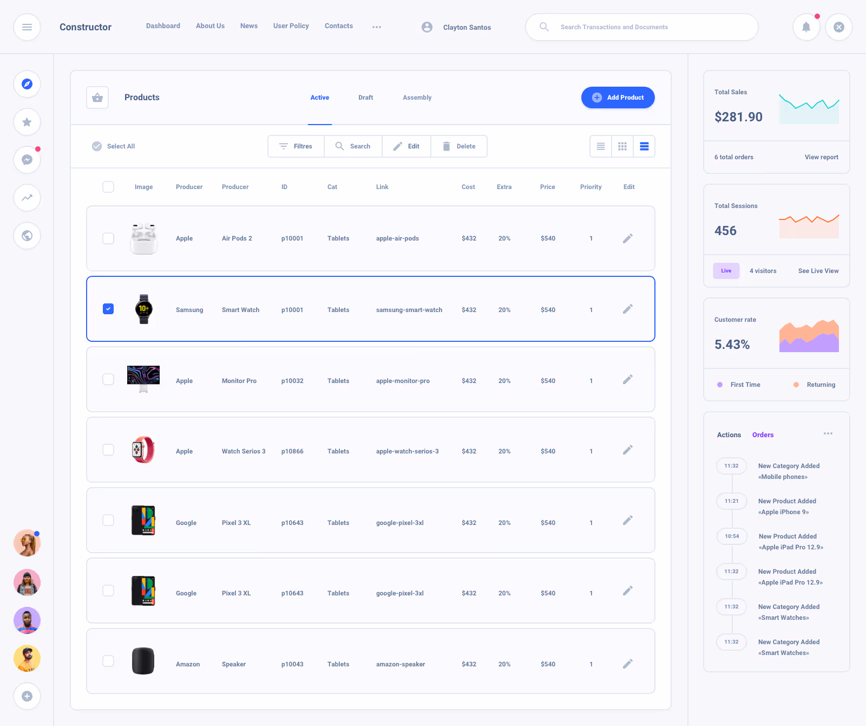Viewport: 866px width, 726px height.
Task: Check the Monitor Pro row checkbox
Action: 108,379
